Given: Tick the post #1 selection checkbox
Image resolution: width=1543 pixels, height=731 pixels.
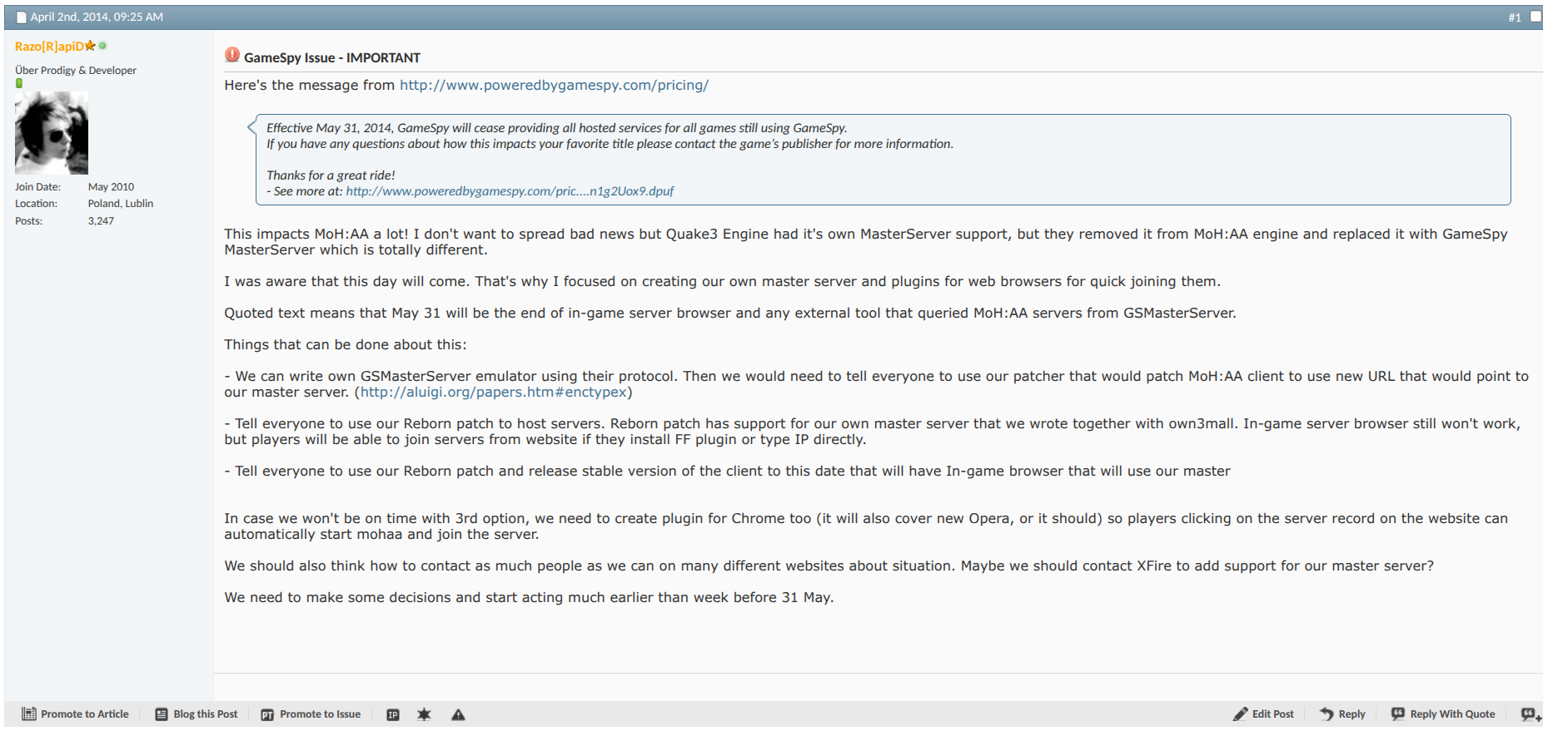Looking at the screenshot, I should [x=1536, y=17].
